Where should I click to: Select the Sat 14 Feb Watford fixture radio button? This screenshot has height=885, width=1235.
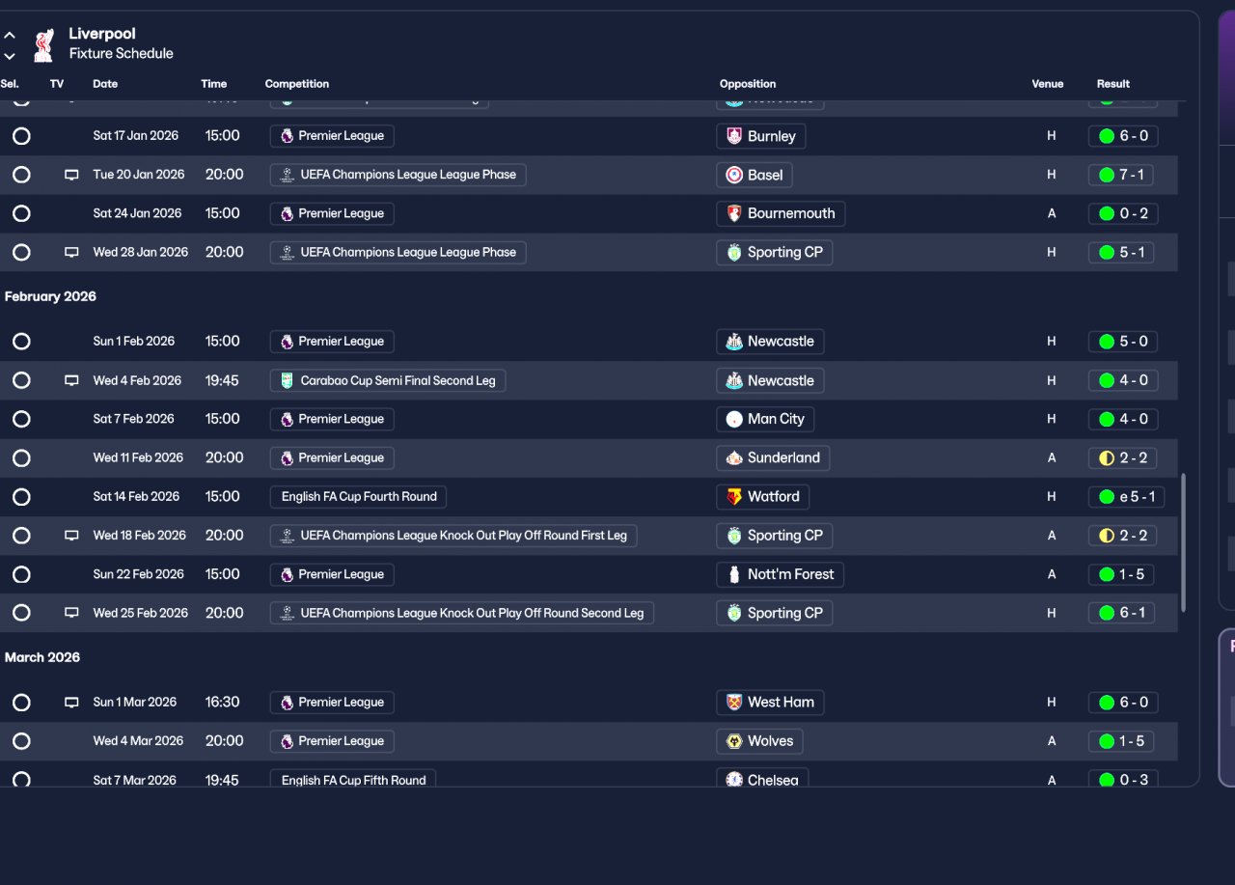pos(21,497)
